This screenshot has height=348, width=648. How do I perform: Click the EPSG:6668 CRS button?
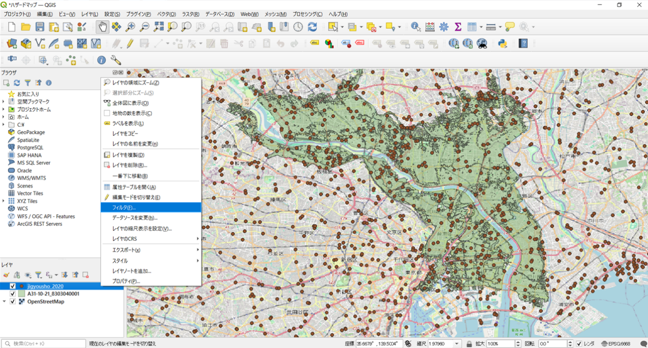[615, 344]
